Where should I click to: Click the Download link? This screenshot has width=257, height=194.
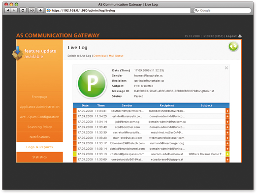pos(100,56)
